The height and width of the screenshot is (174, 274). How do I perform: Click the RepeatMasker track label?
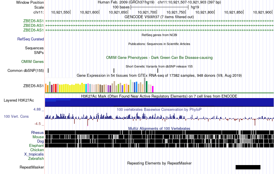click(32, 167)
